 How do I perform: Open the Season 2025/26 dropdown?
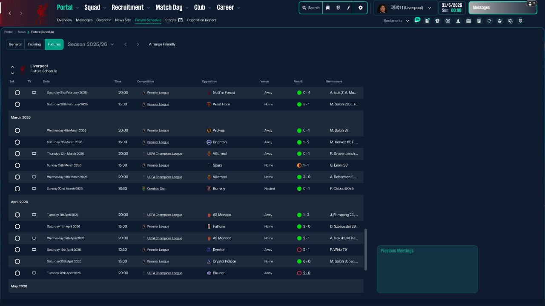coord(91,44)
